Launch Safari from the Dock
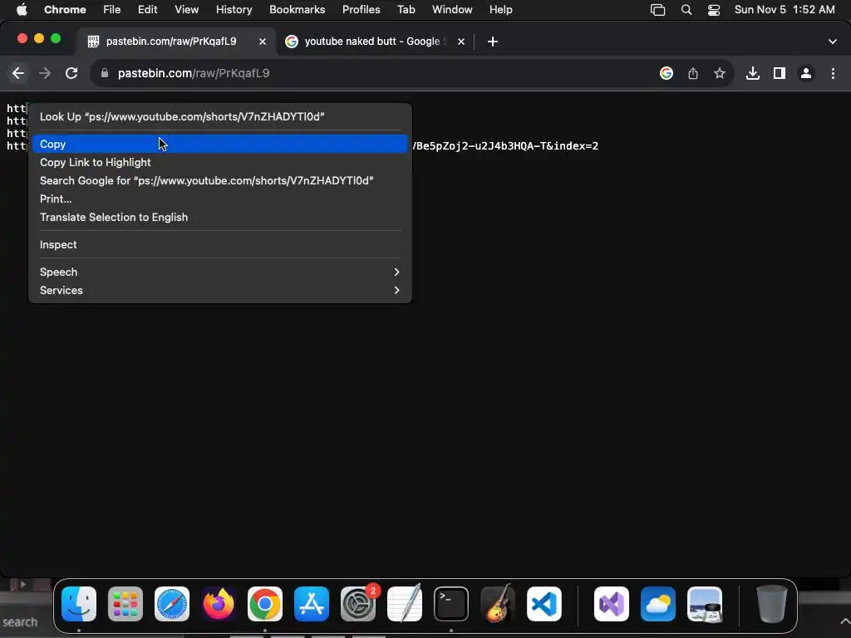Image resolution: width=851 pixels, height=638 pixels. click(172, 604)
